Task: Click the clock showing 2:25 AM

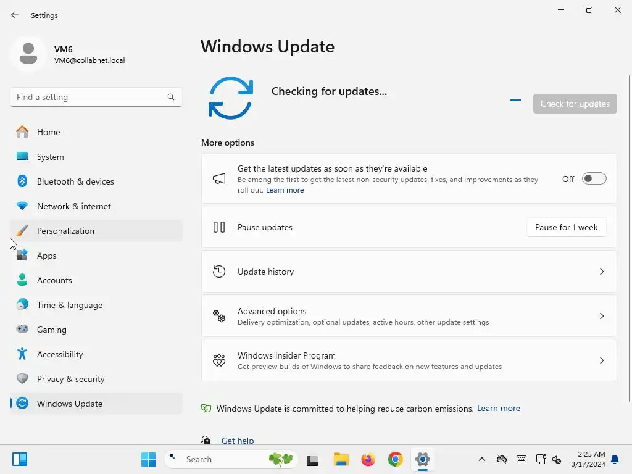Action: (x=588, y=459)
